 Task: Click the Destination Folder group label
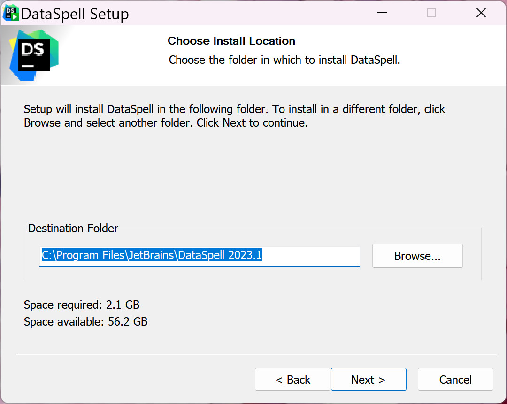pos(73,229)
